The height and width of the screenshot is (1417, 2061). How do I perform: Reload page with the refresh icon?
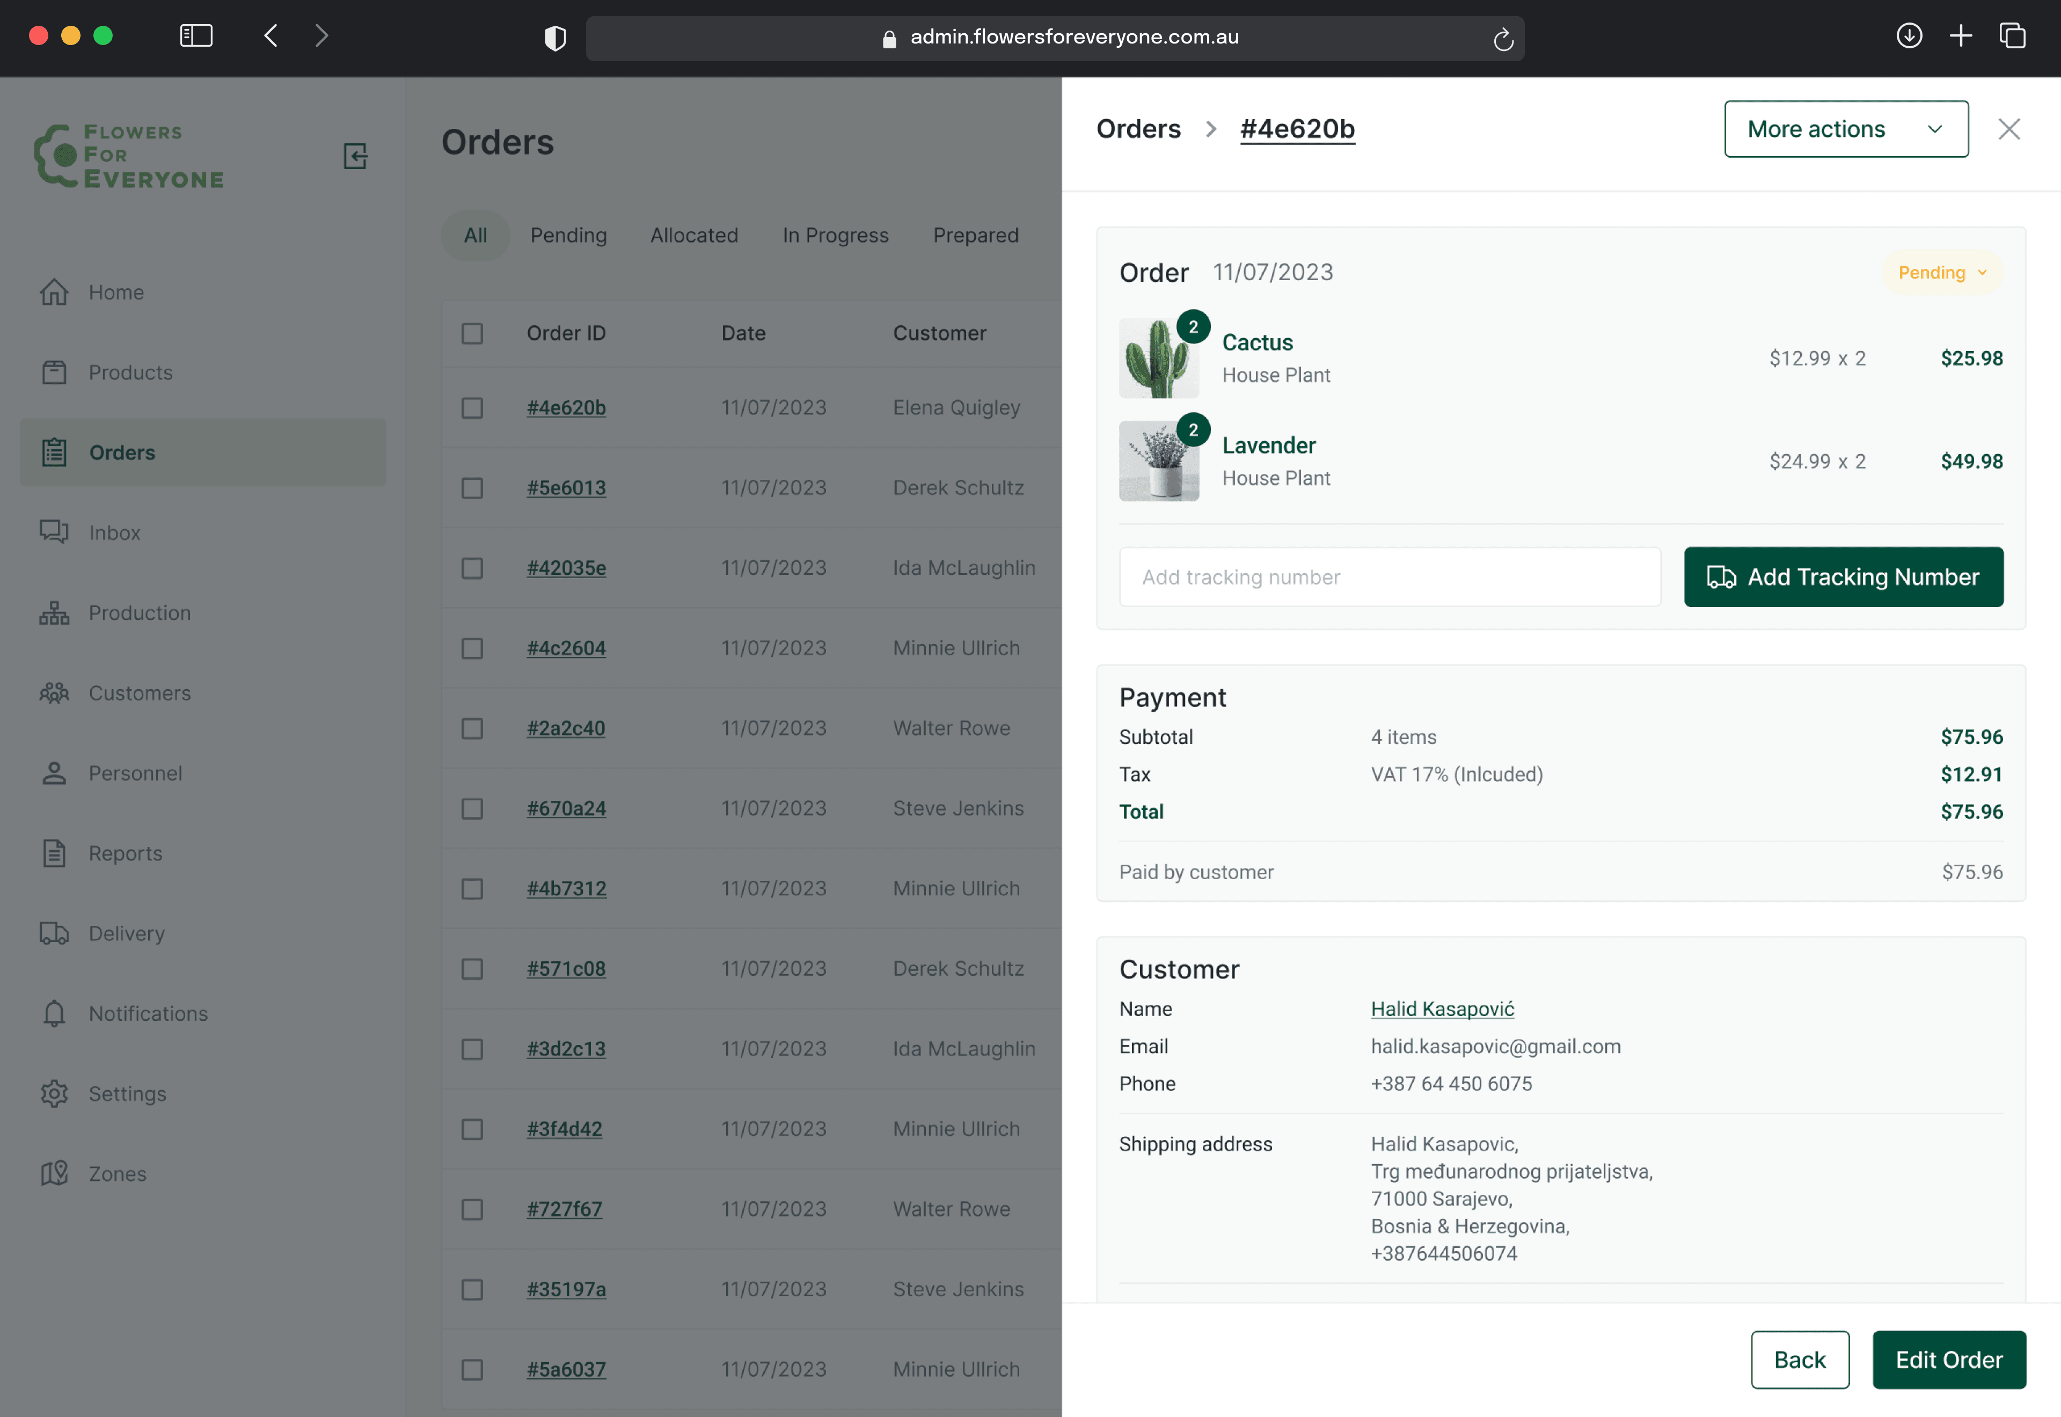[1502, 39]
